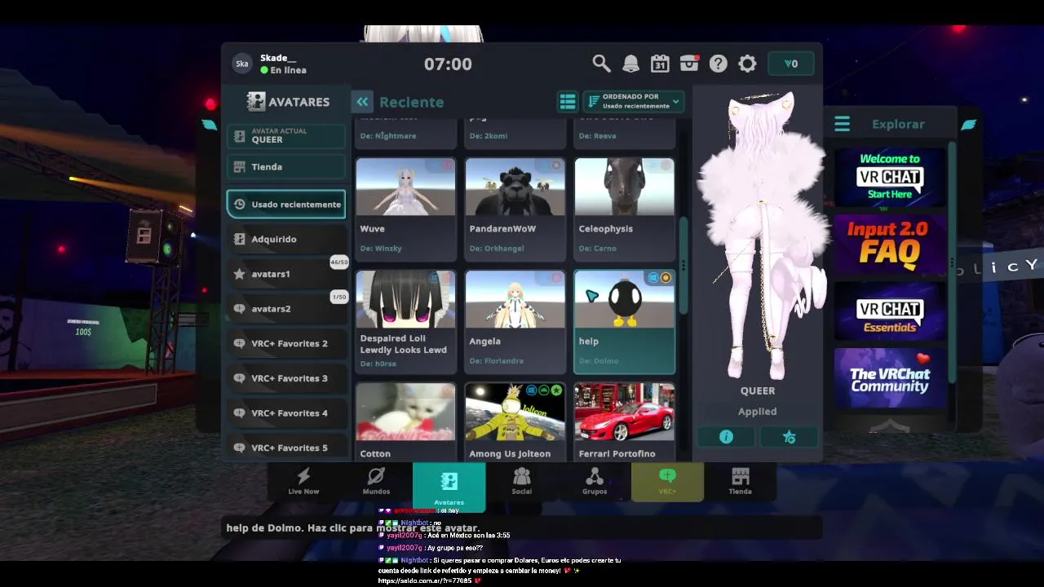Click the En línea status text

288,70
